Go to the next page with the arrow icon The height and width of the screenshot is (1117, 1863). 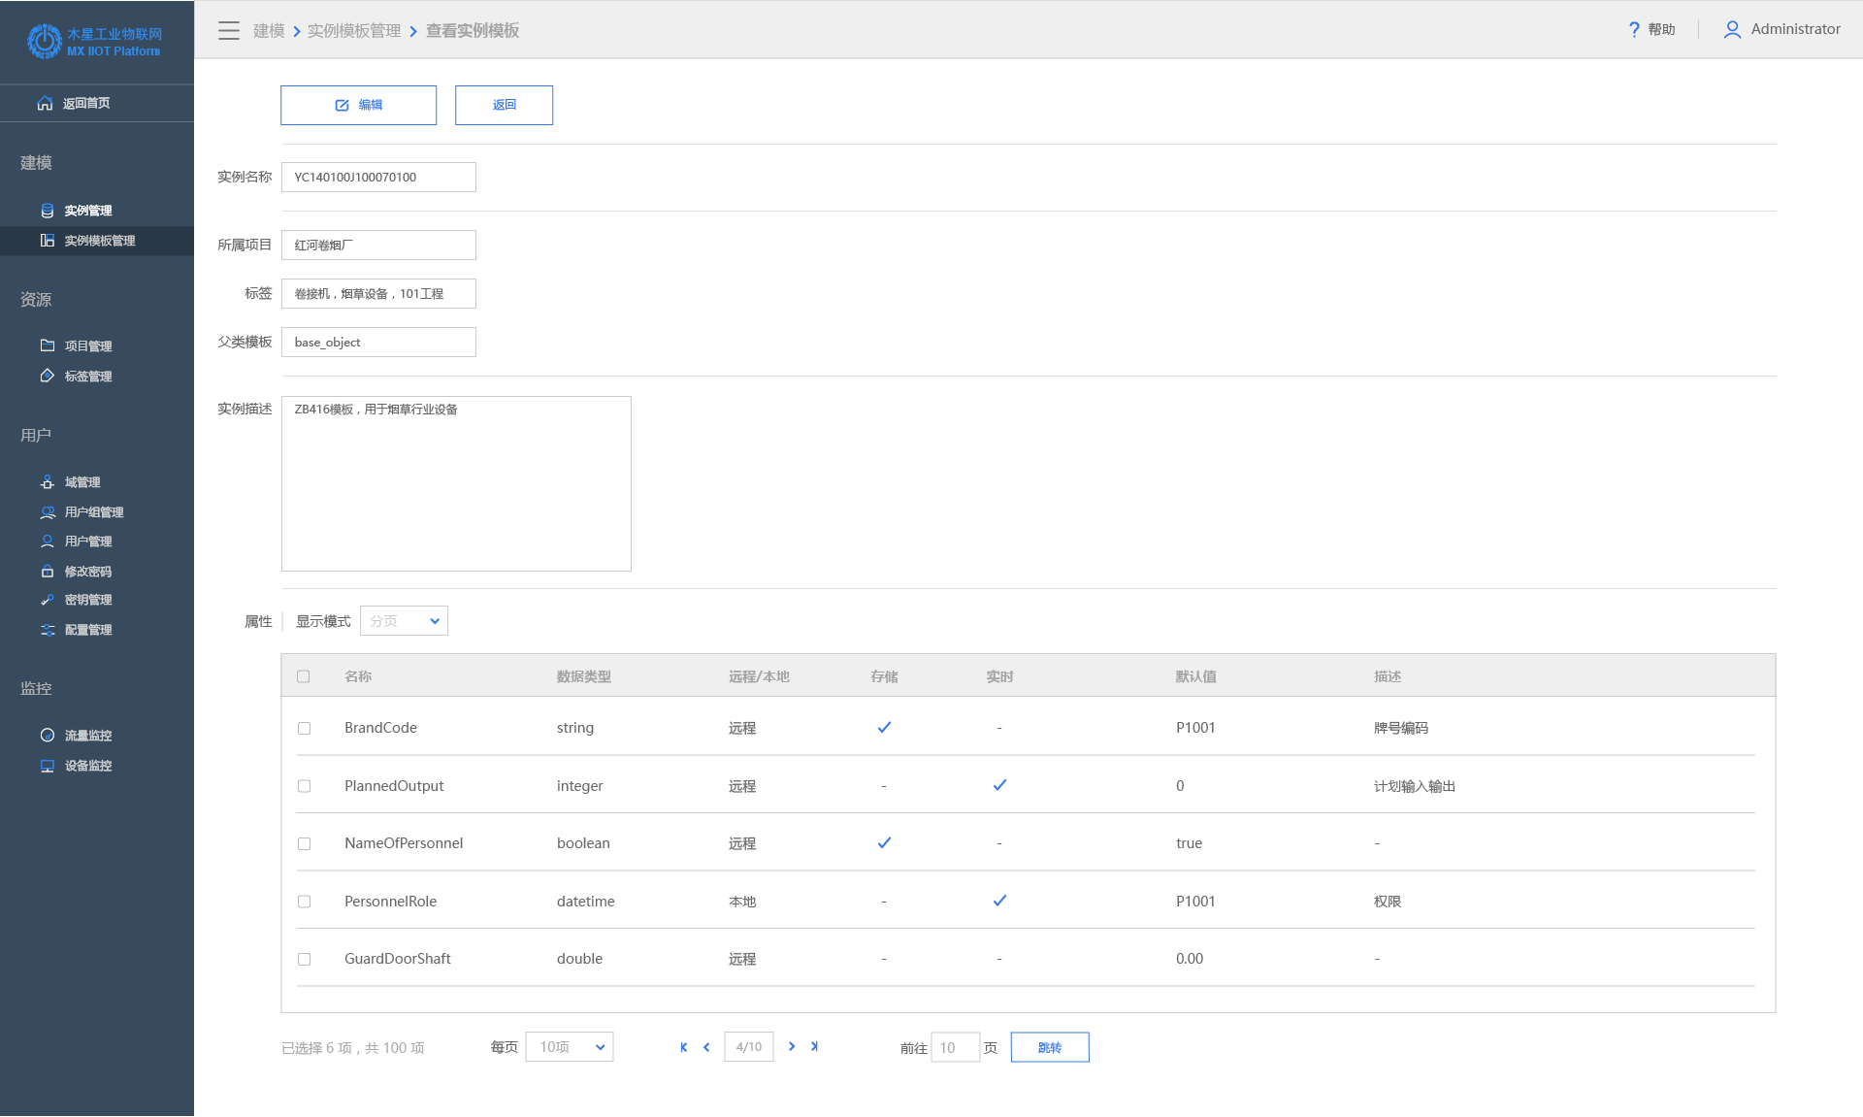792,1046
